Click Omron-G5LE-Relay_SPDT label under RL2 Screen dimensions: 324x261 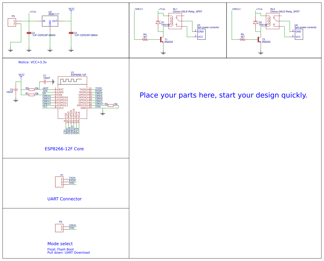tap(285, 12)
